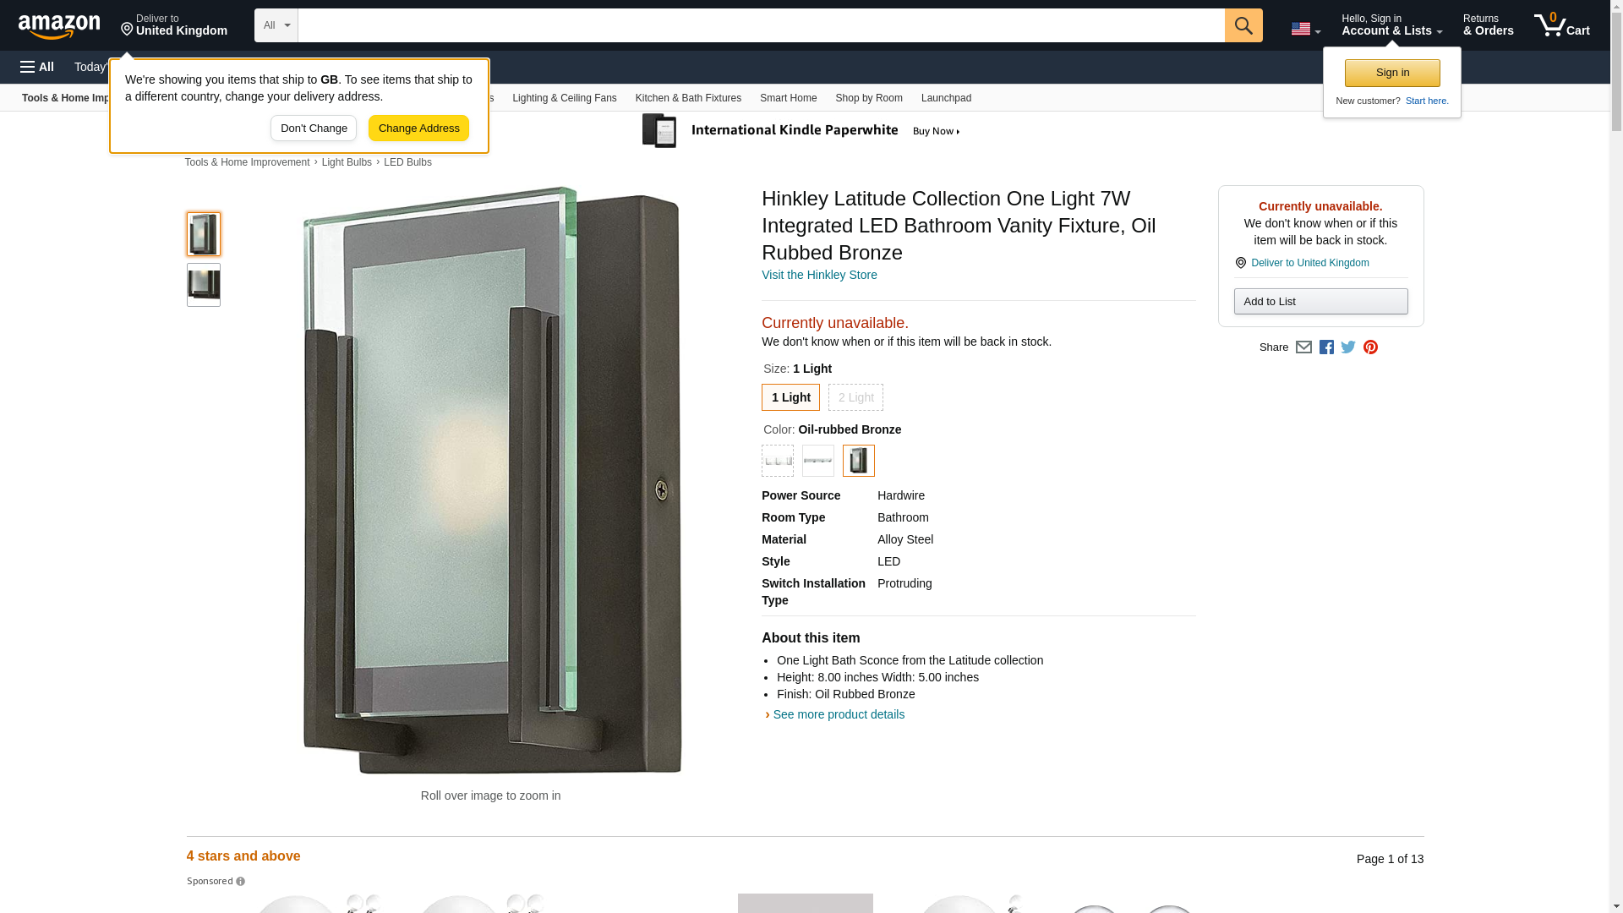Open Lighting & Ceiling Fans tab

point(564,98)
